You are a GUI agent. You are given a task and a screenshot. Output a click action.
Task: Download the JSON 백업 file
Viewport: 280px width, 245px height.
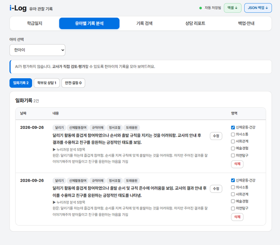pyautogui.click(x=258, y=8)
